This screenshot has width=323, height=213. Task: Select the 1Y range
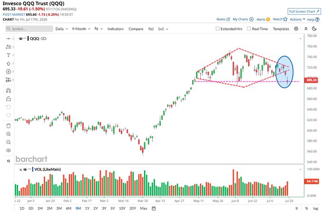[x=88, y=208]
